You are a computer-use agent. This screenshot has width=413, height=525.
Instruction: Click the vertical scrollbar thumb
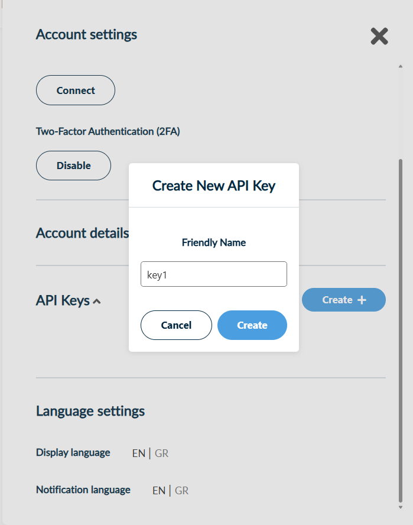(401, 325)
